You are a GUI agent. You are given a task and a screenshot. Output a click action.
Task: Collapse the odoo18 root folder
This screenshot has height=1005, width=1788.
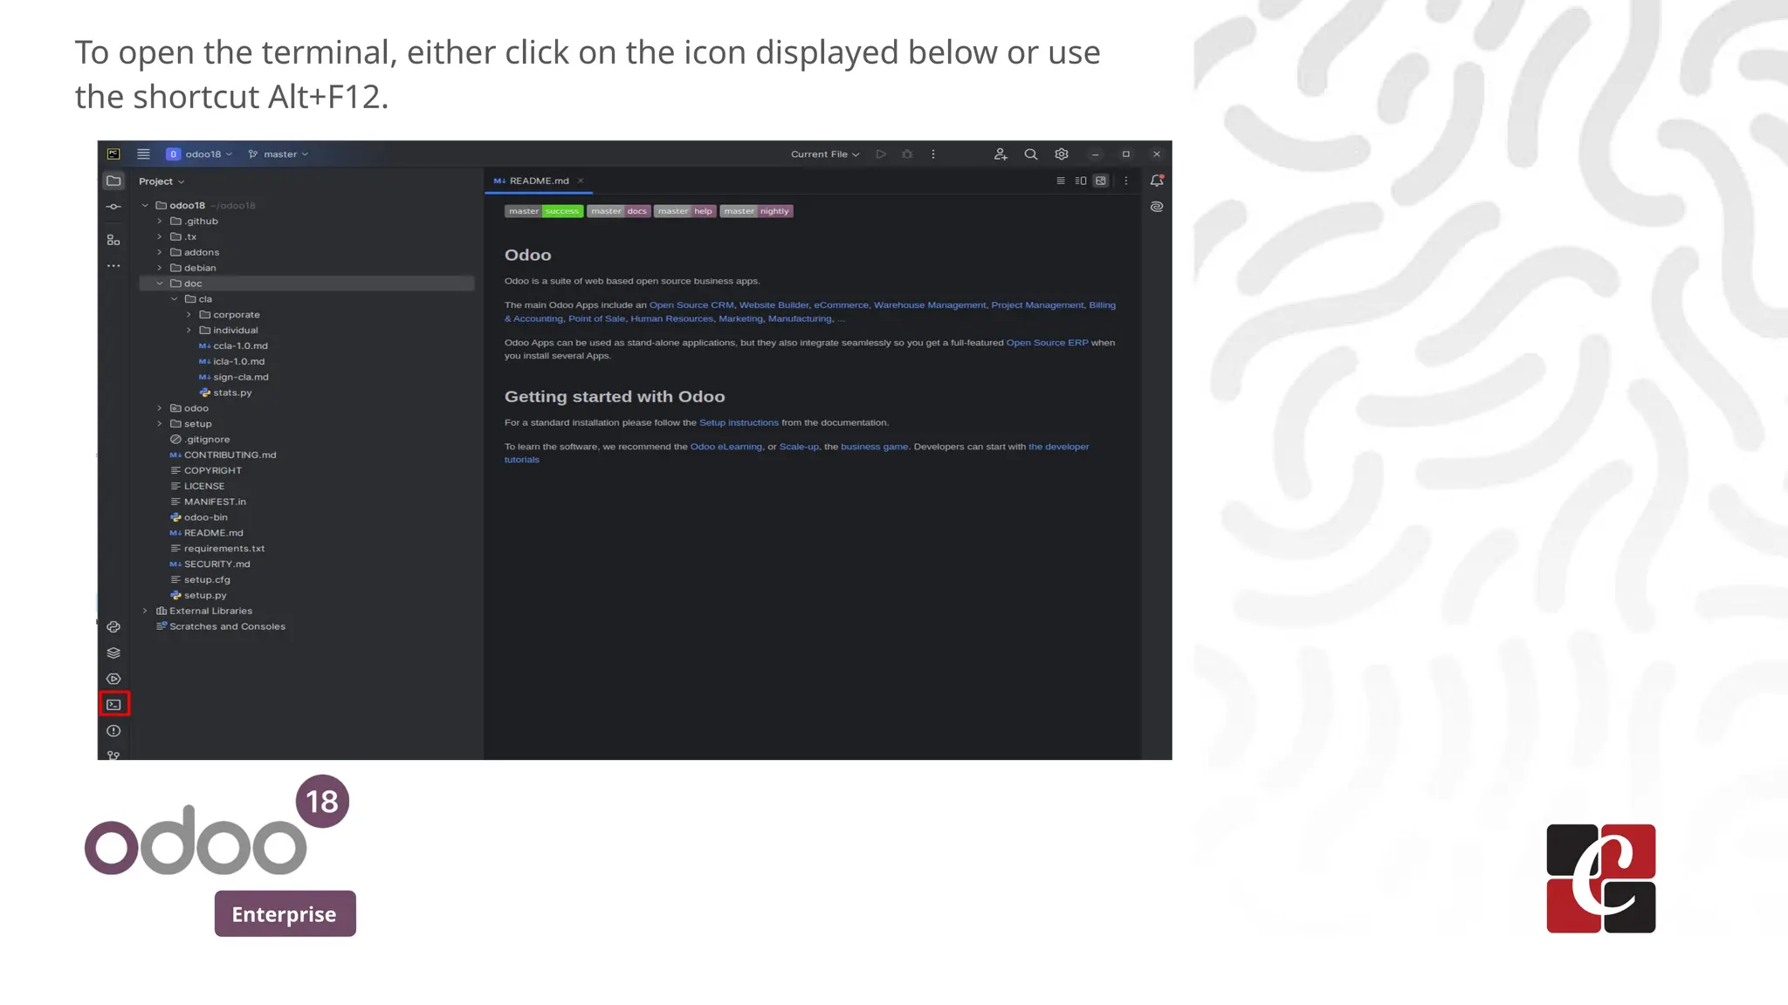(145, 206)
